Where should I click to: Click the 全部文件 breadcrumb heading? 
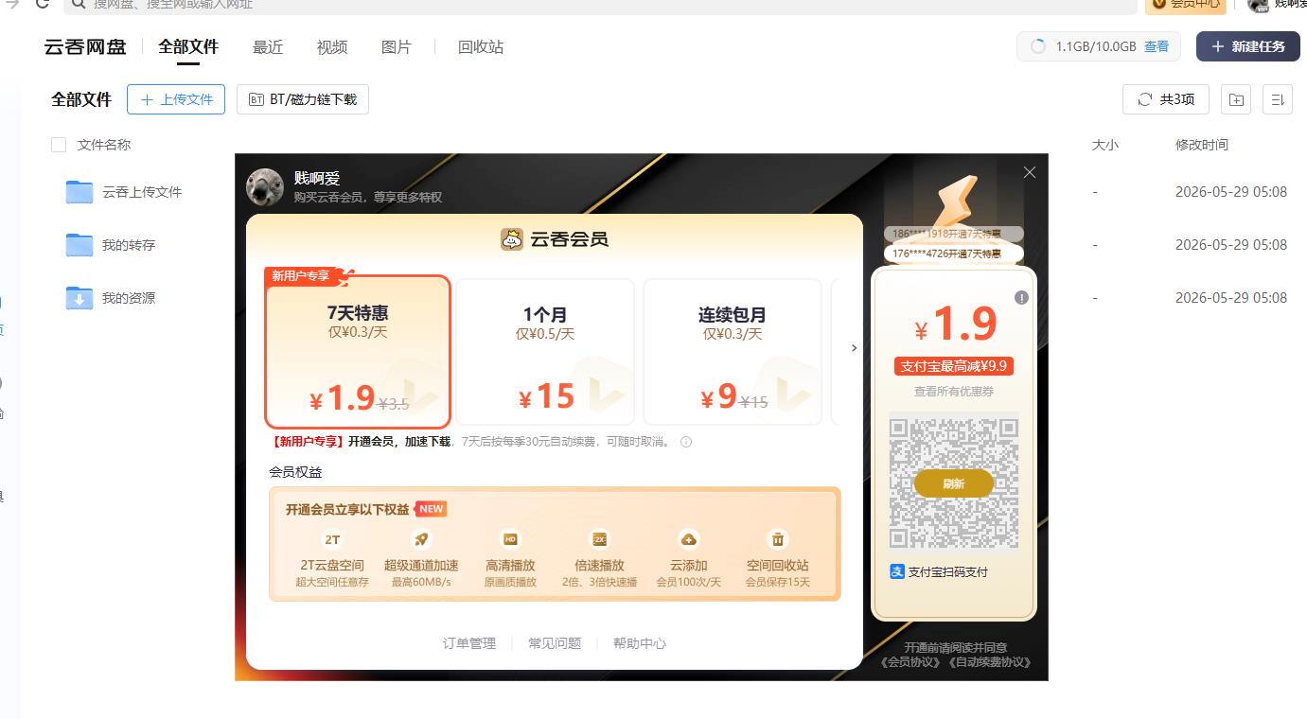[x=81, y=99]
